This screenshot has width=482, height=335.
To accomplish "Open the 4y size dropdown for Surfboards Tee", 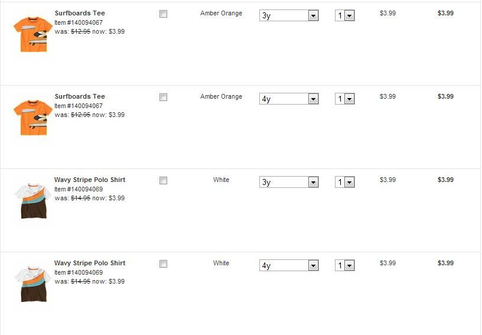I will pos(289,99).
